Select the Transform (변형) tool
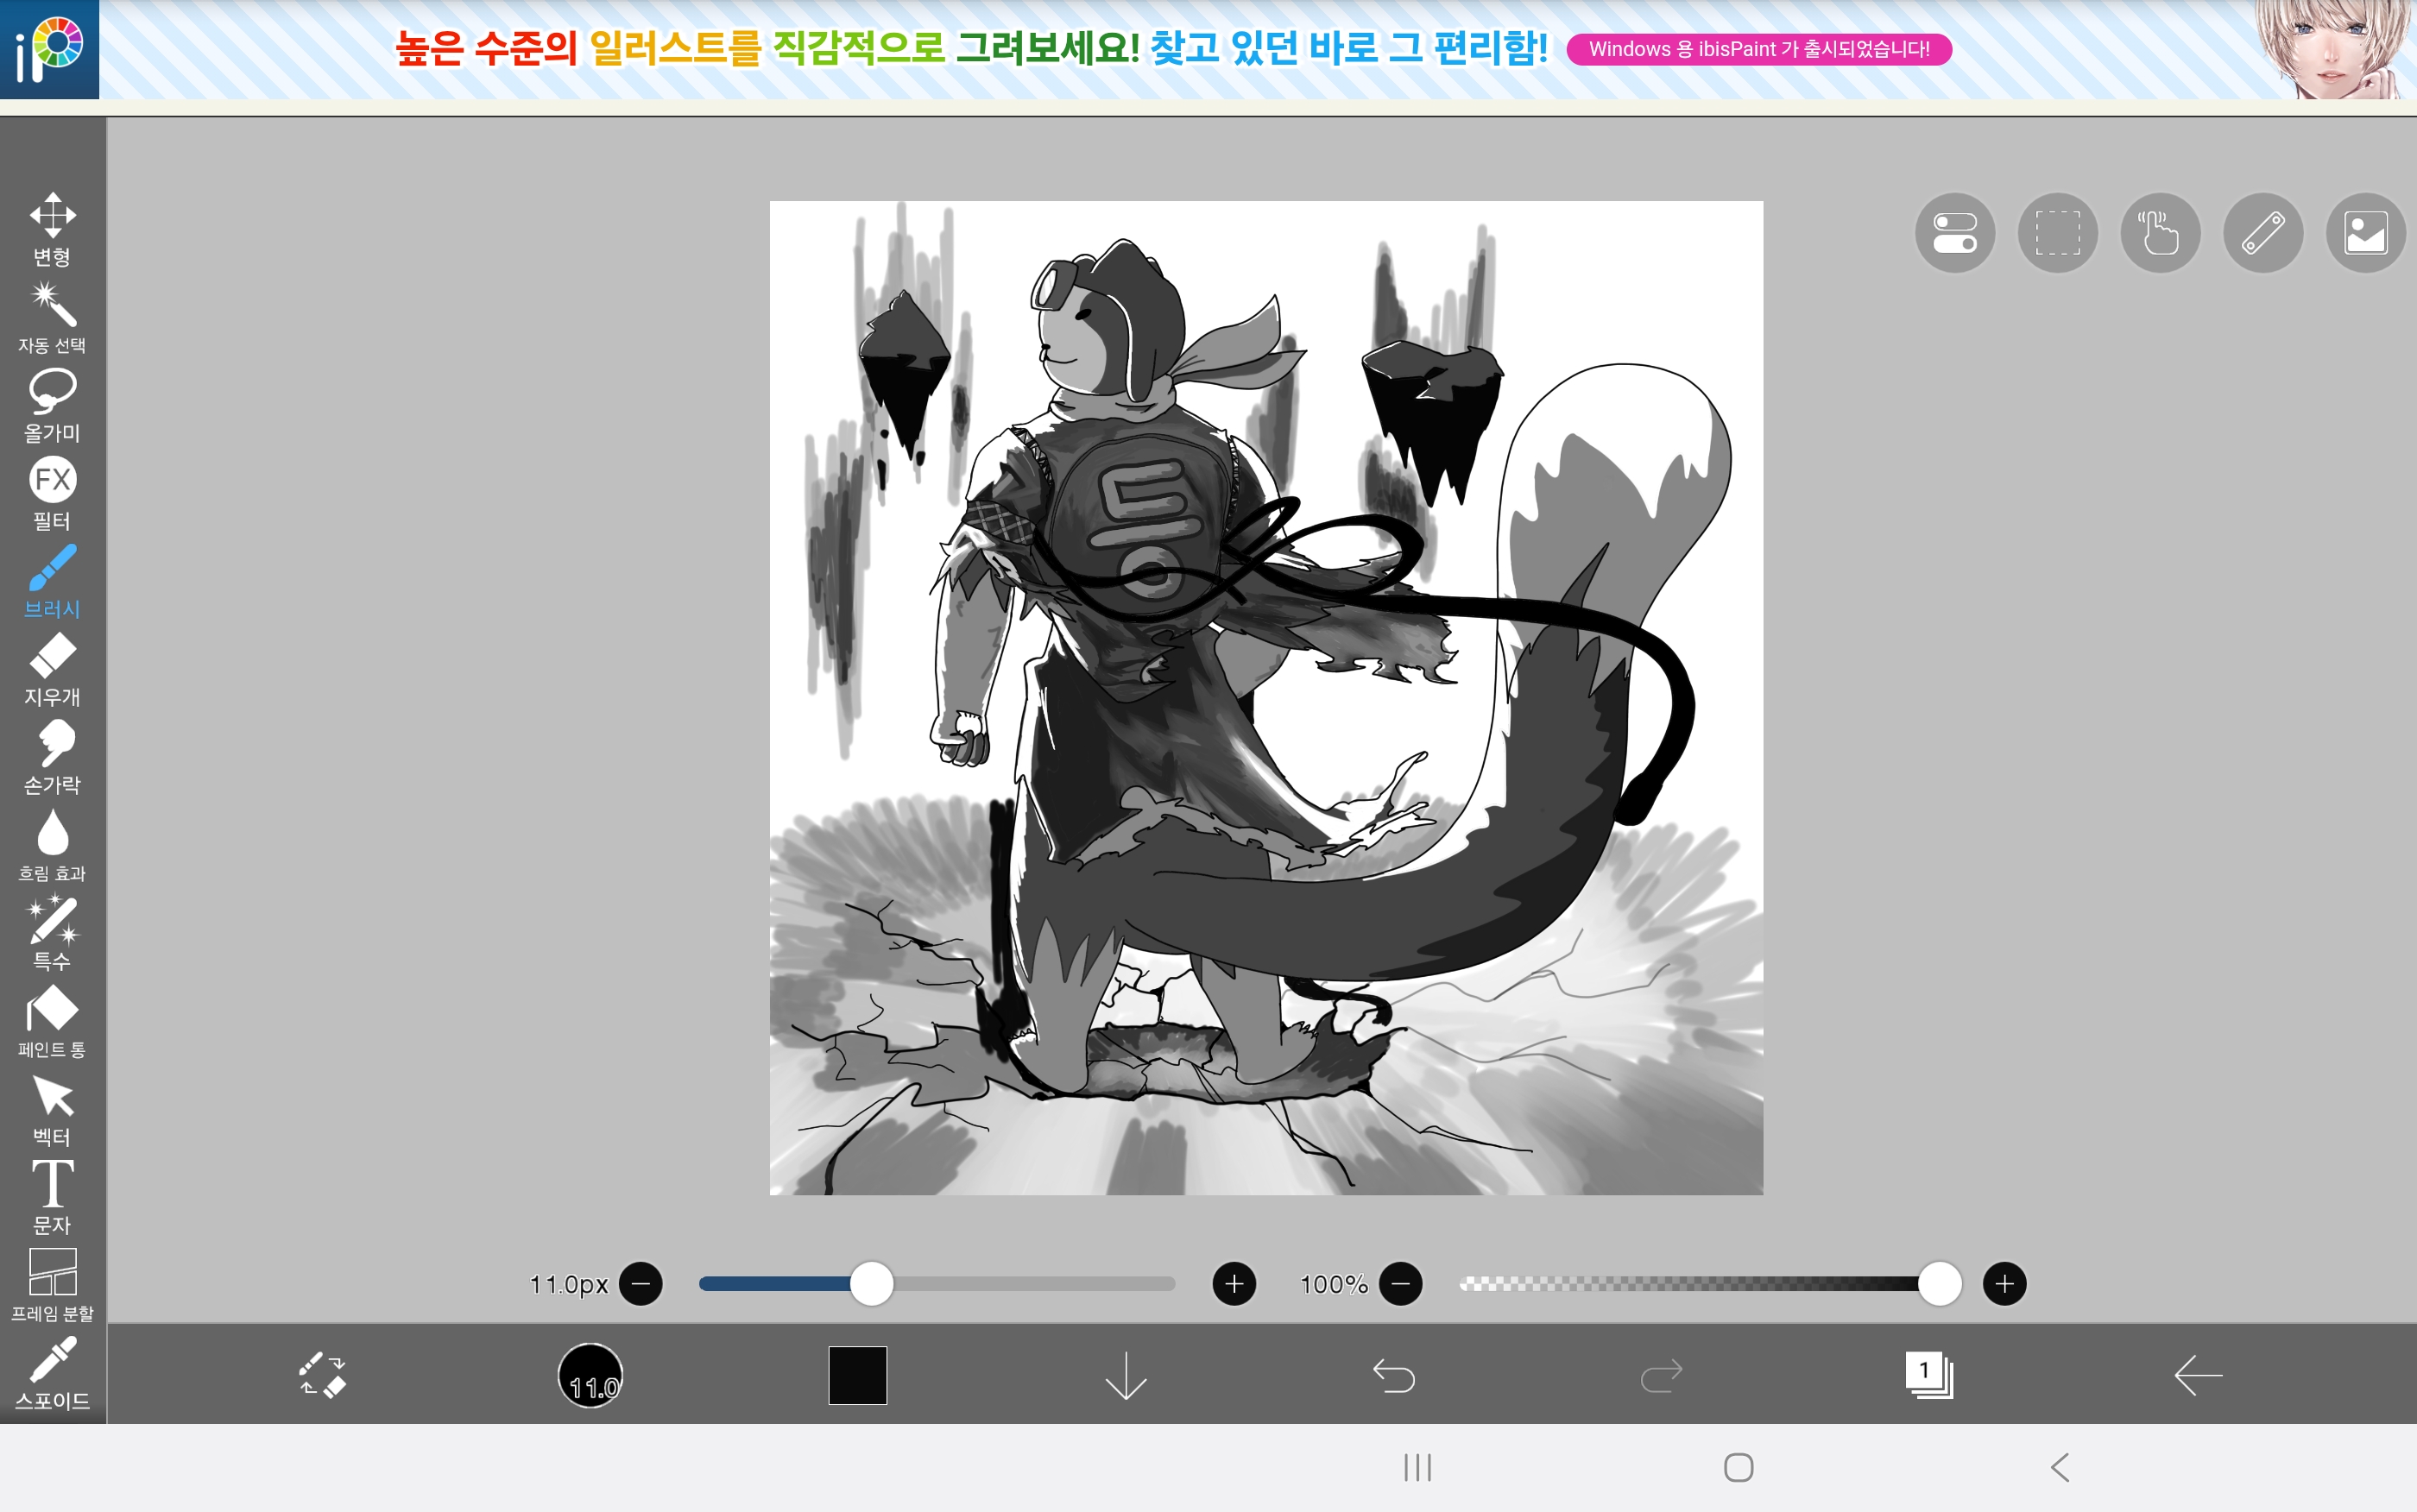This screenshot has width=2417, height=1512. pos(52,228)
